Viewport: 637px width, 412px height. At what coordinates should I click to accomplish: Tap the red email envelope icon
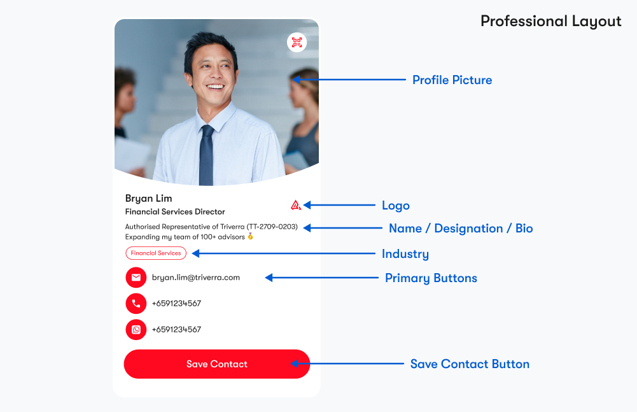click(136, 278)
